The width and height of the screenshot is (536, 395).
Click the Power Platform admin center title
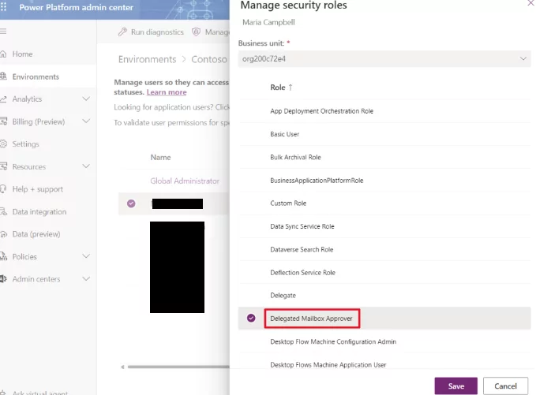coord(77,7)
